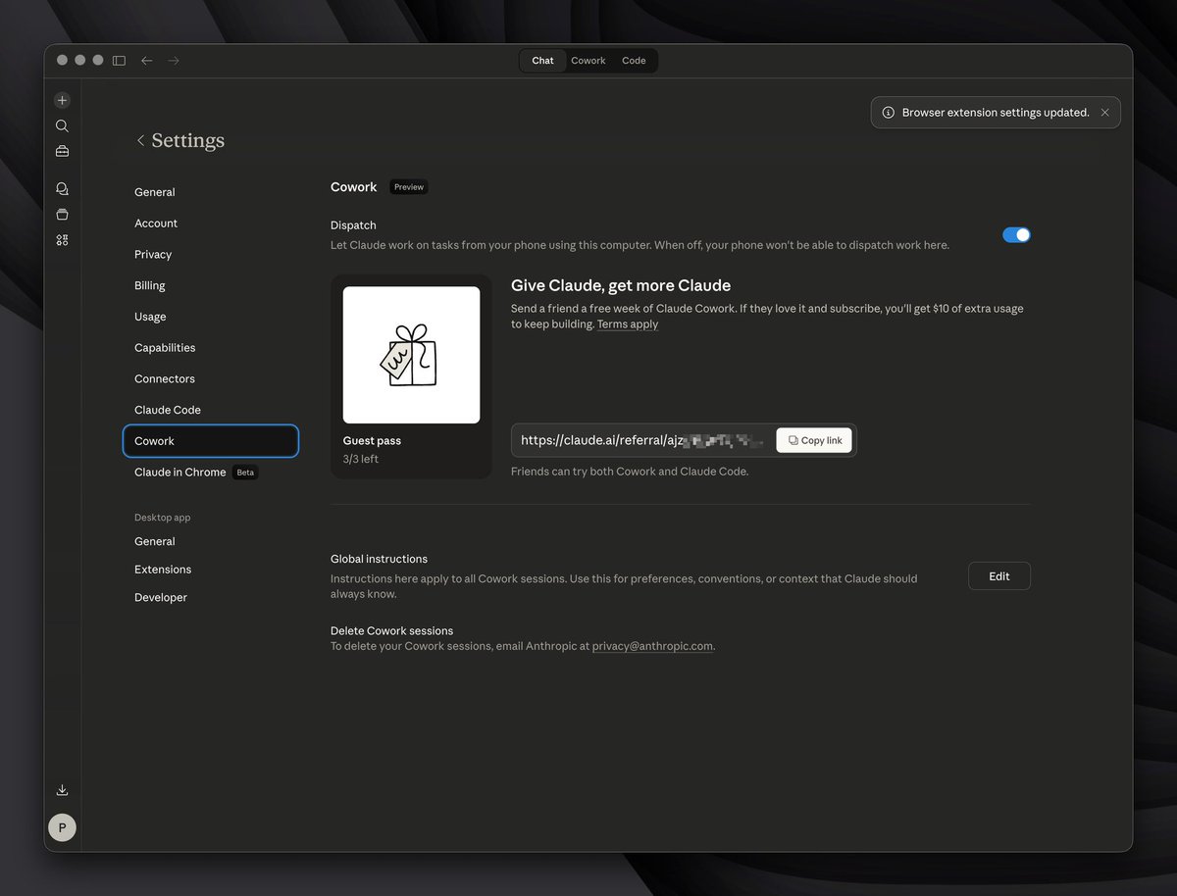The width and height of the screenshot is (1177, 896).
Task: Open chats bubble icon in sidebar
Action: 62,188
